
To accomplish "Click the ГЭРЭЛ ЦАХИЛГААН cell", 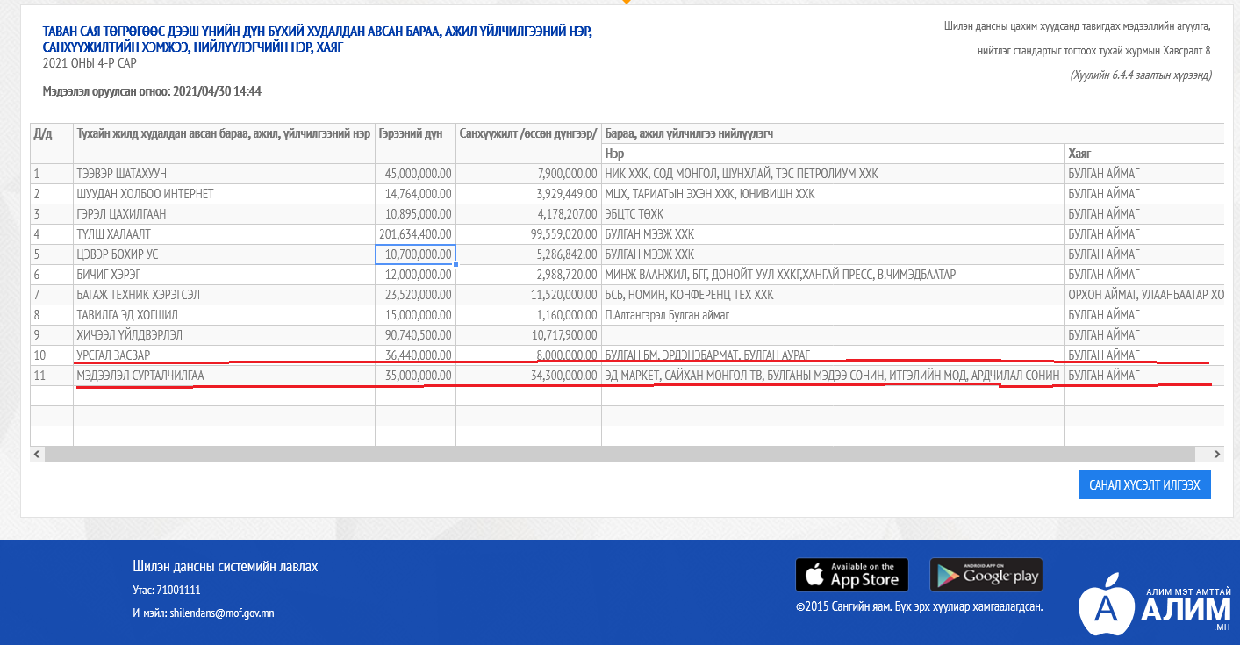I will (x=225, y=214).
